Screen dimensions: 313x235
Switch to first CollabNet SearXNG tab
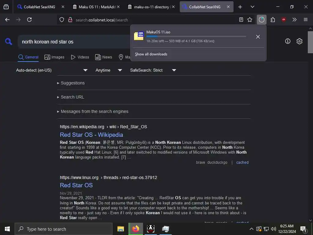coord(39,7)
